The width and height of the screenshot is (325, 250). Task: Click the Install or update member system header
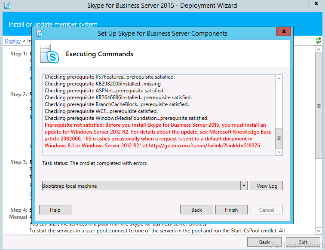[53, 24]
